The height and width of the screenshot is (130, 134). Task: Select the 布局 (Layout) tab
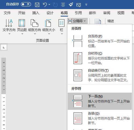point(64,13)
